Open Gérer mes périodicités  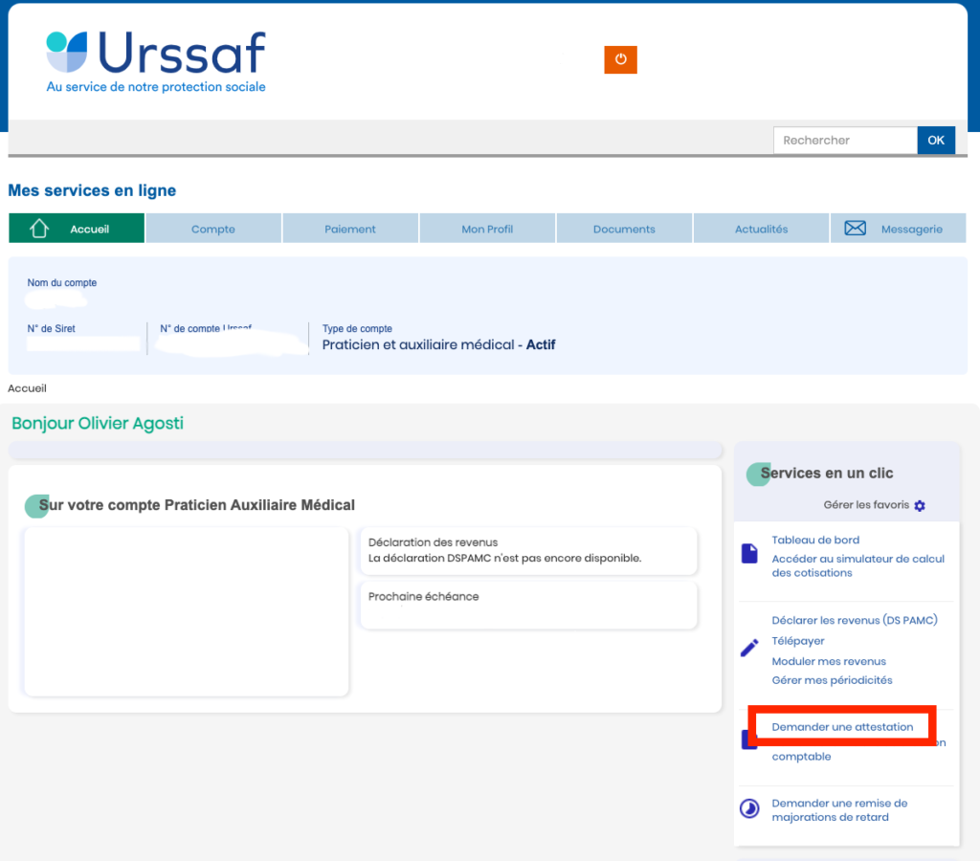[x=832, y=680]
